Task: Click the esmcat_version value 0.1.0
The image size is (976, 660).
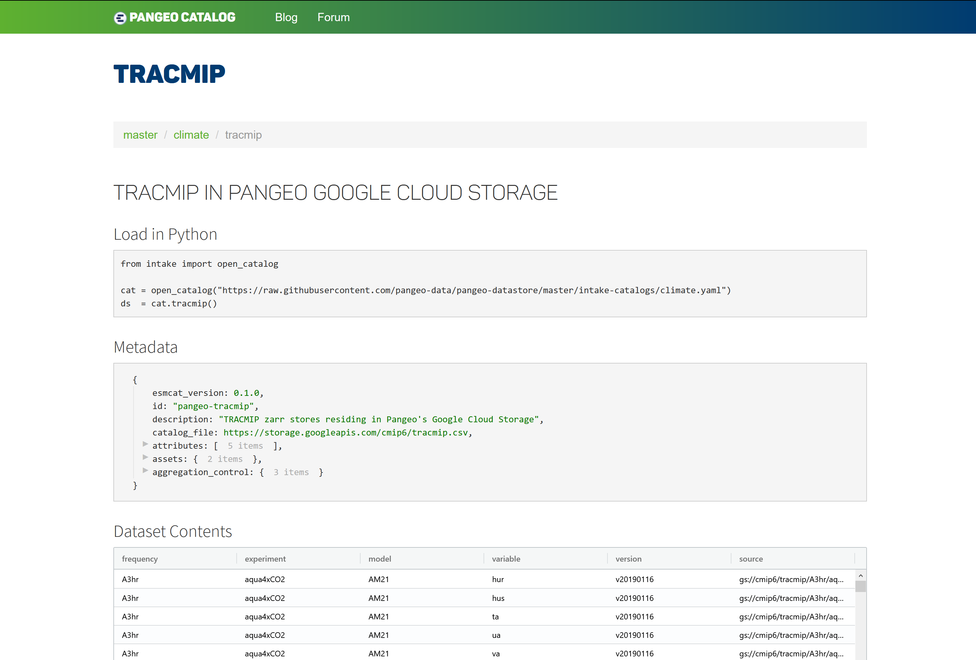Action: [x=247, y=393]
